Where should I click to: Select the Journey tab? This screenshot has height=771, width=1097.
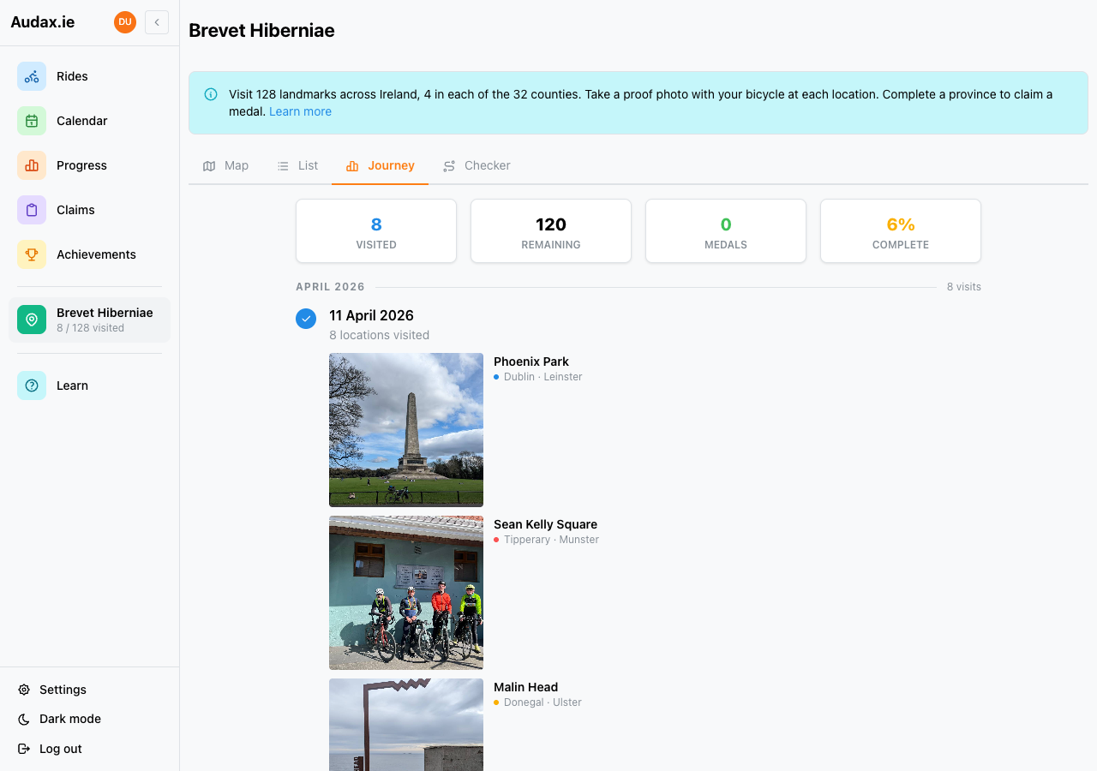point(380,165)
